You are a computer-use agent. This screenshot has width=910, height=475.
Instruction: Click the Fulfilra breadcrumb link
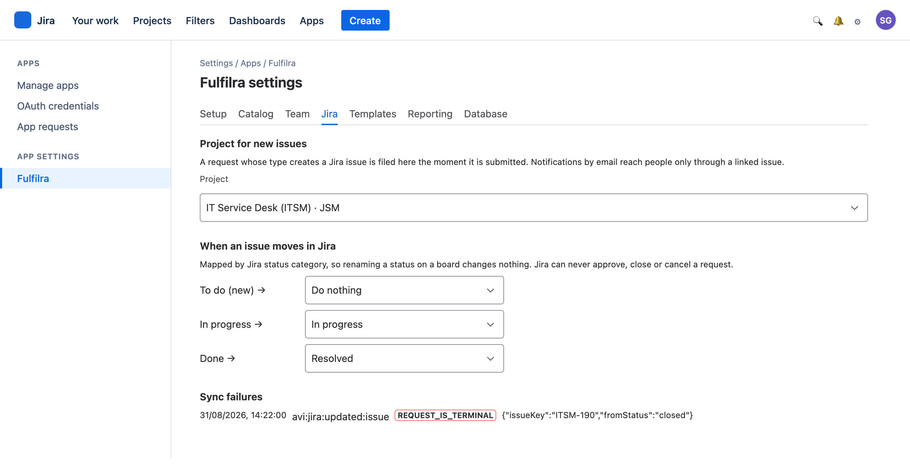[x=282, y=63]
